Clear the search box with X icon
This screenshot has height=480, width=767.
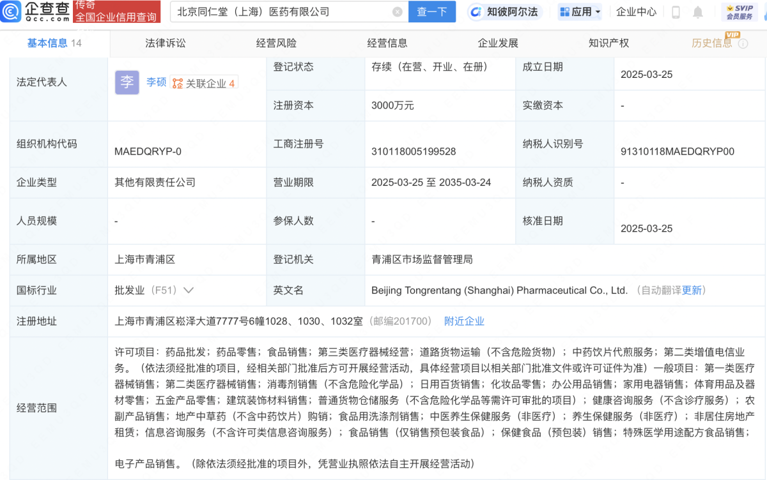[398, 11]
